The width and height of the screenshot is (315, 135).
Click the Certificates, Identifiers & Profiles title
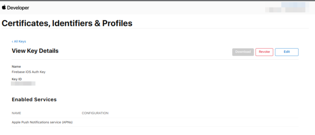point(67,23)
